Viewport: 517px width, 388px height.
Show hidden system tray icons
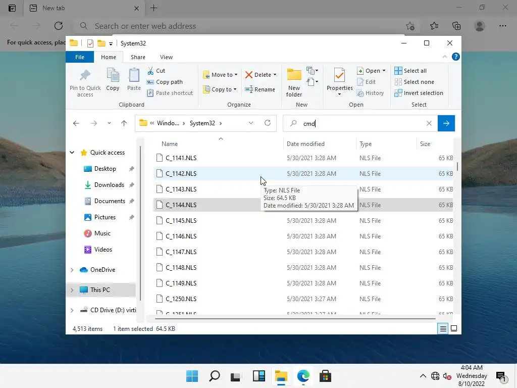click(x=423, y=376)
